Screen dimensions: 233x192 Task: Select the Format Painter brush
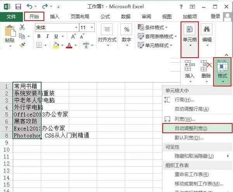22,45
